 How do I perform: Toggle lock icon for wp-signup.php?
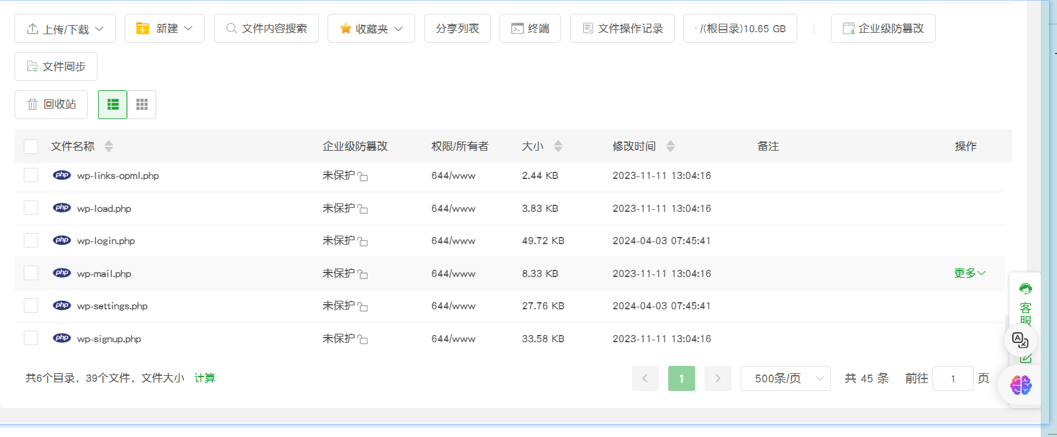362,340
